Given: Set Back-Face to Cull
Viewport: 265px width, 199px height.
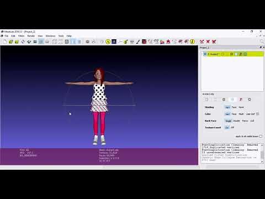Looking at the screenshot, I should pyautogui.click(x=252, y=121).
